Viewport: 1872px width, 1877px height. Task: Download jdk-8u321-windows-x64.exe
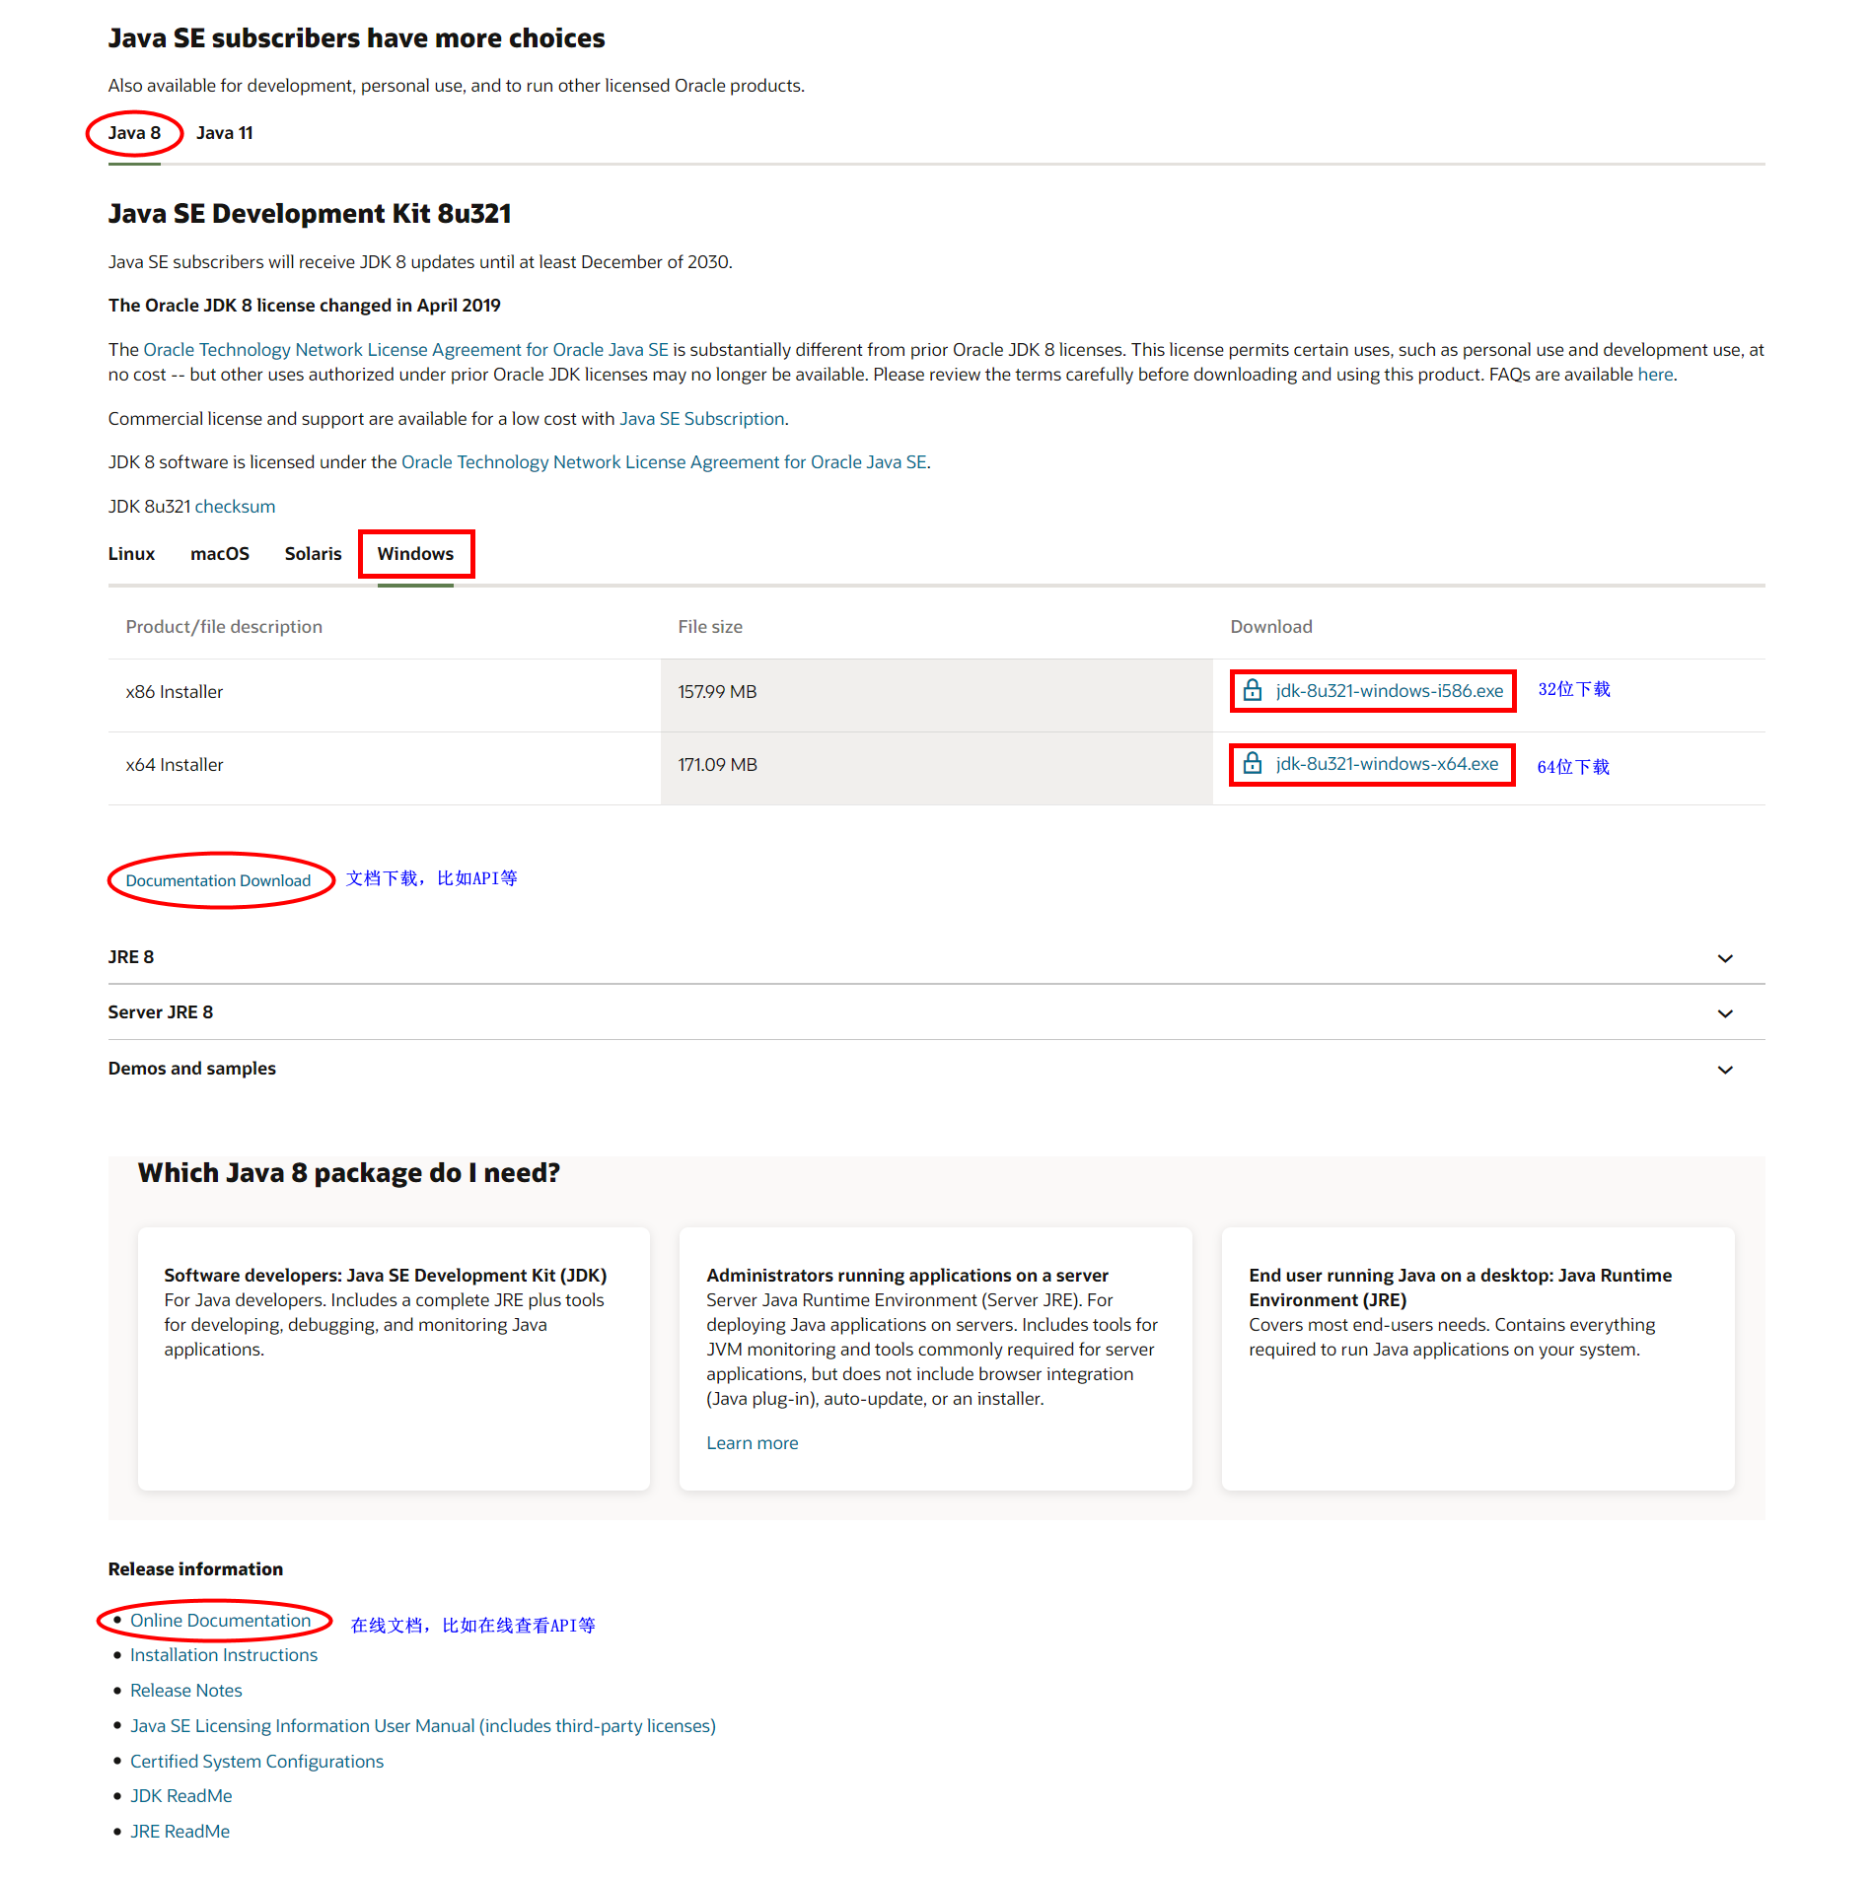click(x=1387, y=764)
